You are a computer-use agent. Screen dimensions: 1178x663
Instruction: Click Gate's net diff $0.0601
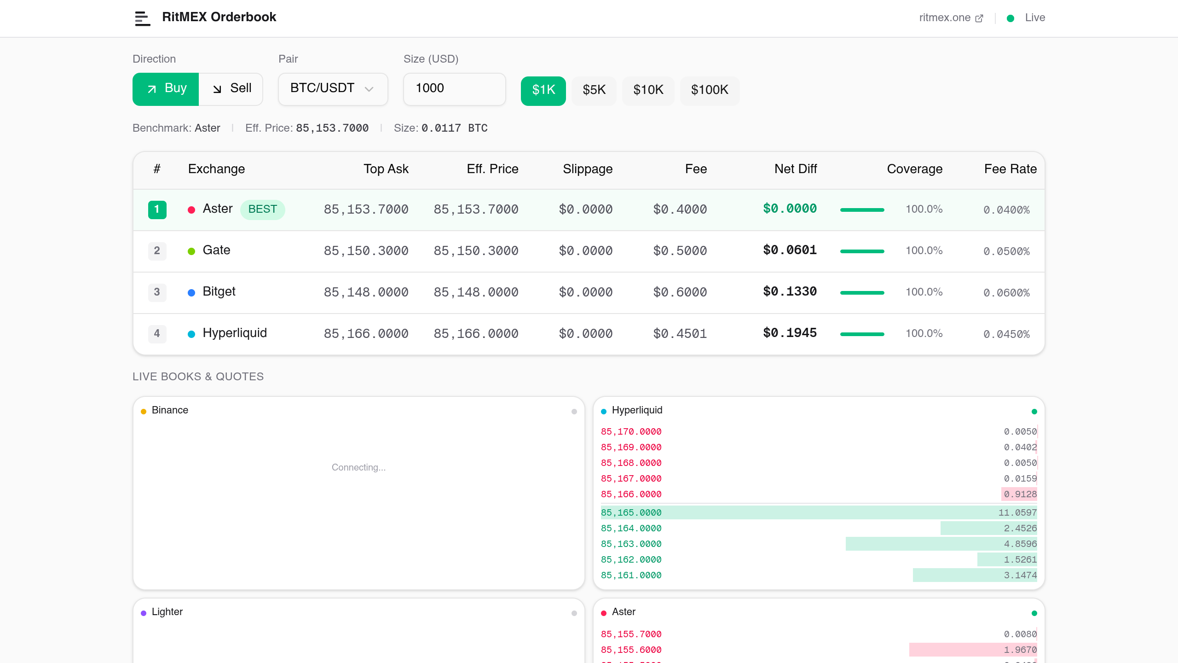coord(790,250)
